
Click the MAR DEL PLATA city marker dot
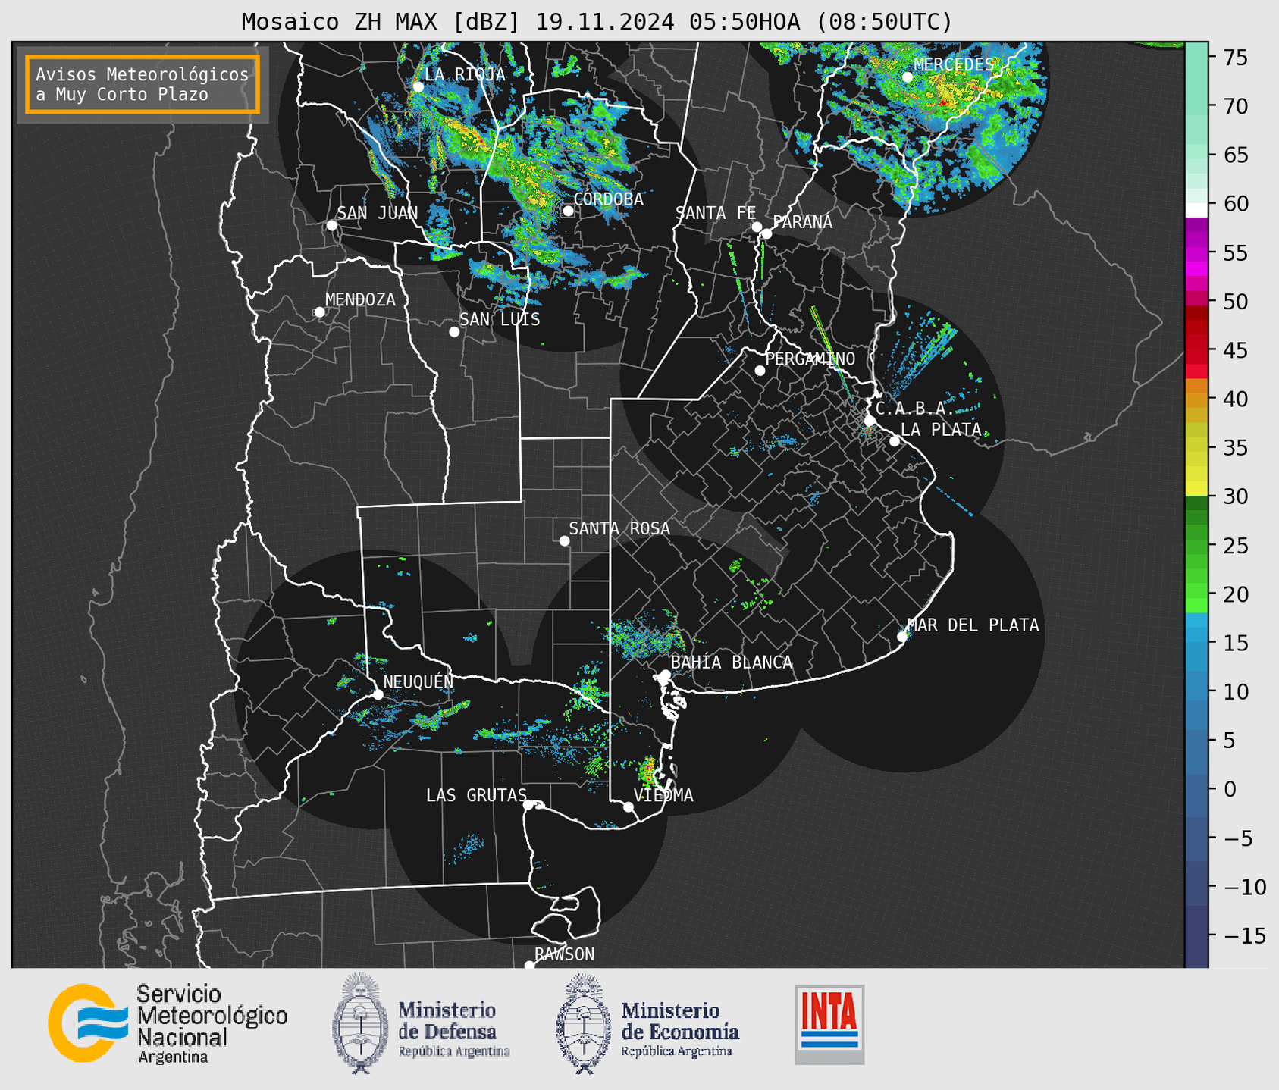[902, 637]
